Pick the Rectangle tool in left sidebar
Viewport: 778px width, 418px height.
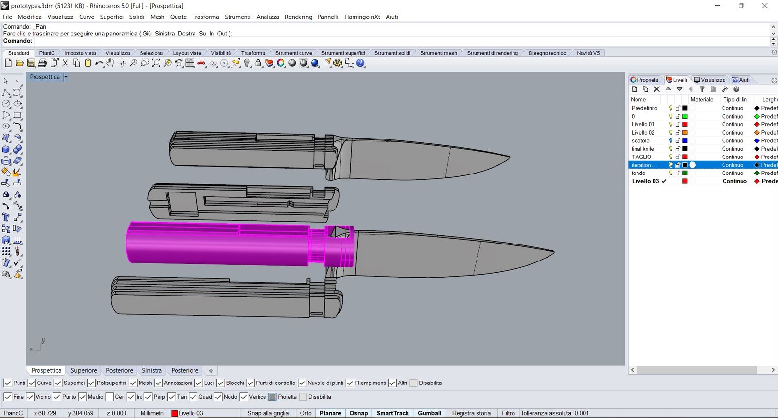[18, 115]
